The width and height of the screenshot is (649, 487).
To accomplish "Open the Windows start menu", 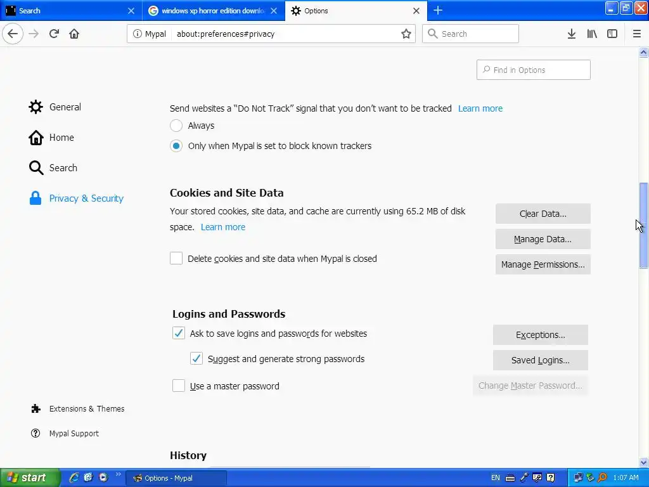I will pyautogui.click(x=30, y=478).
